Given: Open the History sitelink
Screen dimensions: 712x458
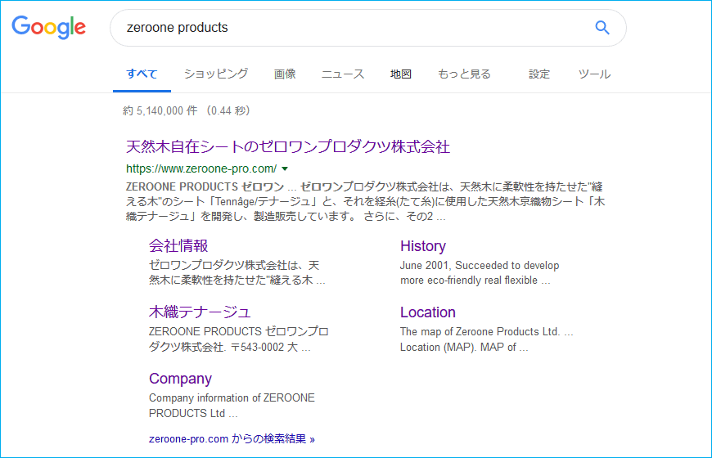Looking at the screenshot, I should (x=423, y=245).
